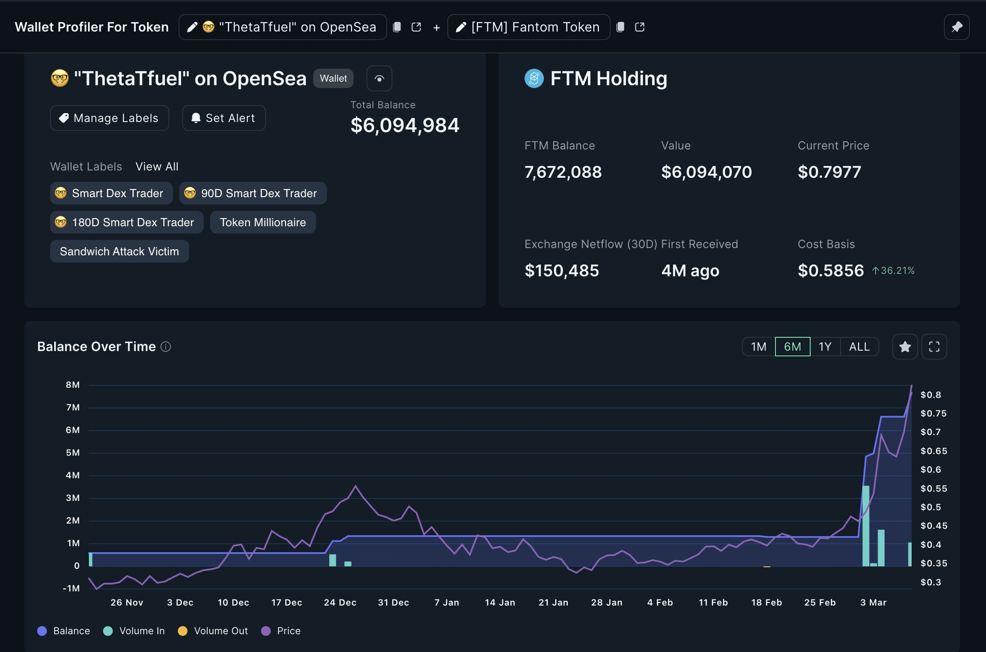986x652 pixels.
Task: Disable the Price line in the chart
Action: pyautogui.click(x=281, y=631)
